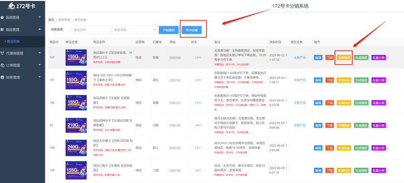Open the 佣金政策 dropdown
The width and height of the screenshot is (404, 183).
tap(135, 30)
